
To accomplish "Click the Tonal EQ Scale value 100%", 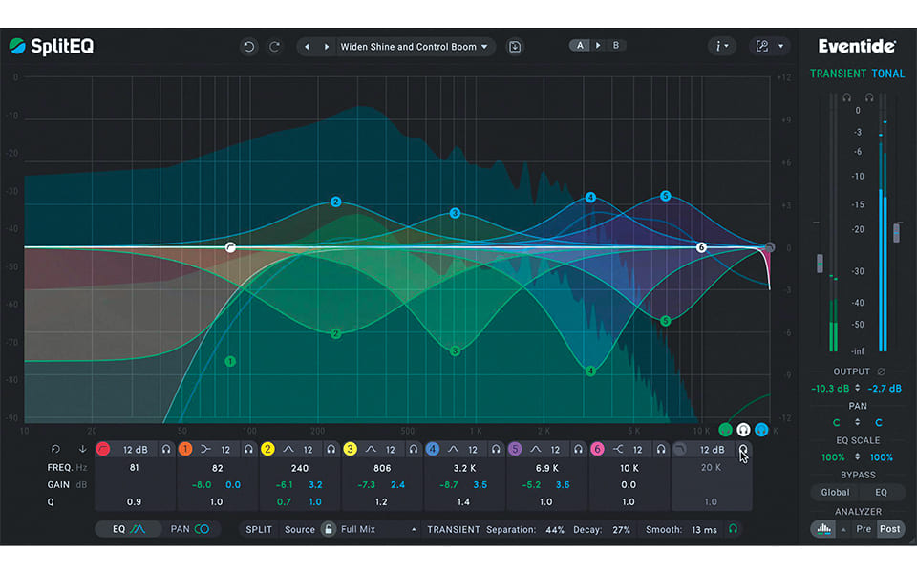I will (882, 457).
